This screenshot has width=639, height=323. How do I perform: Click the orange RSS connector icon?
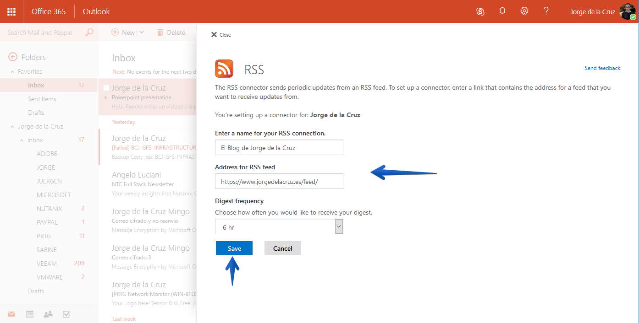point(224,69)
